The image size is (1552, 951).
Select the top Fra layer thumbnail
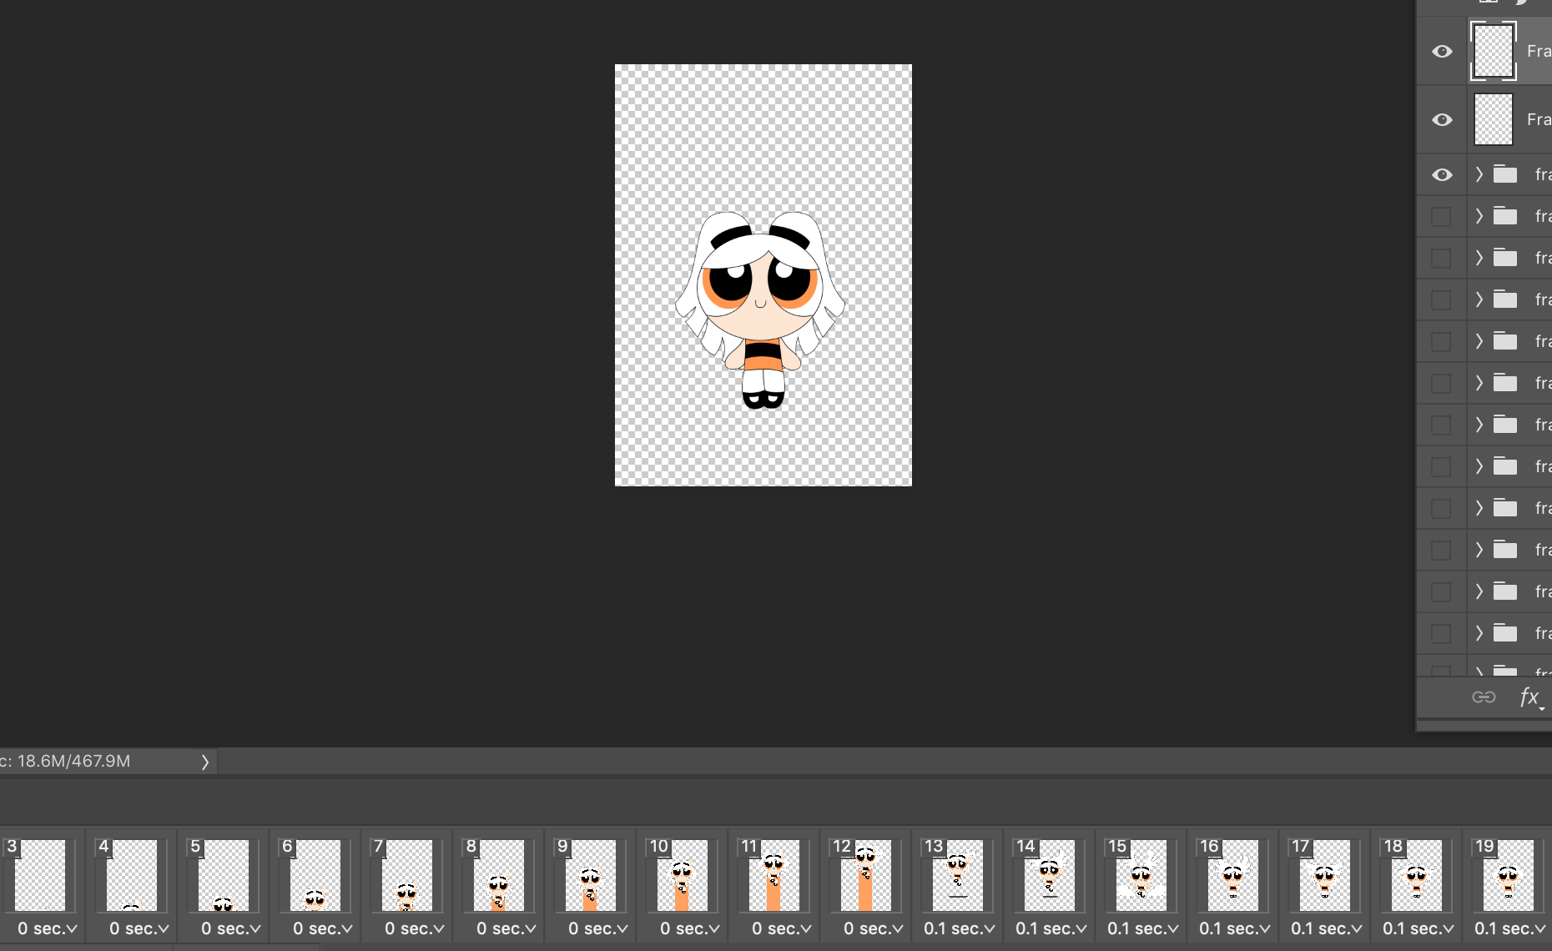pyautogui.click(x=1494, y=52)
